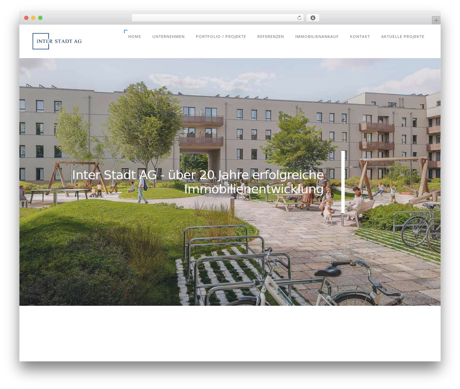Click the hero headline about 20 Jahre Immobilienentwicklung
The width and height of the screenshot is (460, 389).
pos(198,182)
